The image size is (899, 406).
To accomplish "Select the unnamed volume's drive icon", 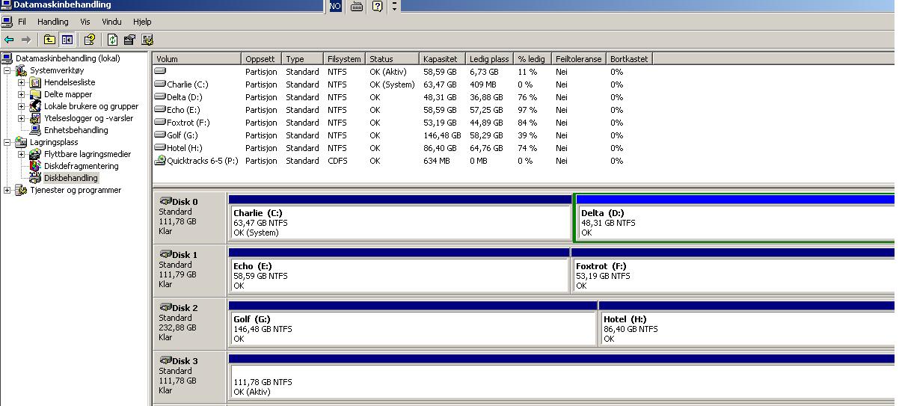I will point(159,71).
